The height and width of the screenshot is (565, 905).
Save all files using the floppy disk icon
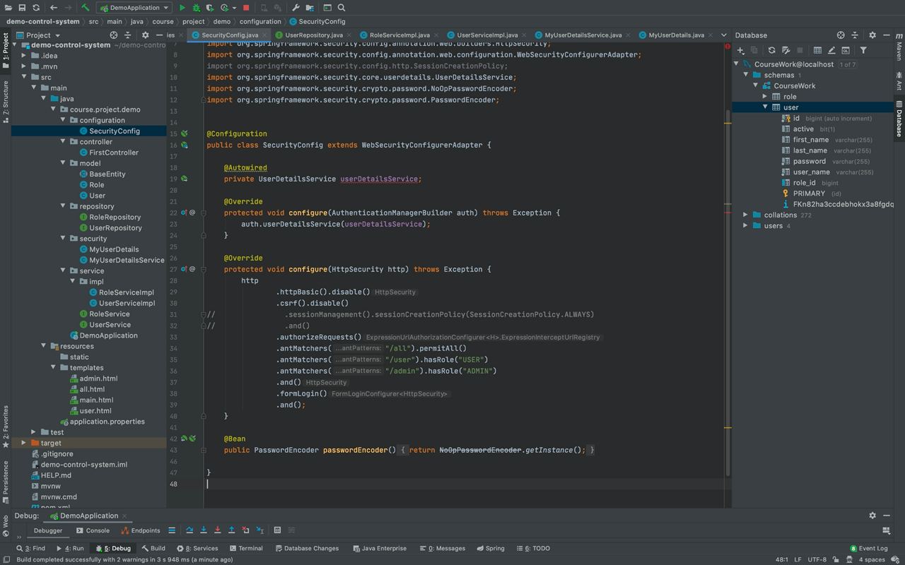tap(23, 8)
